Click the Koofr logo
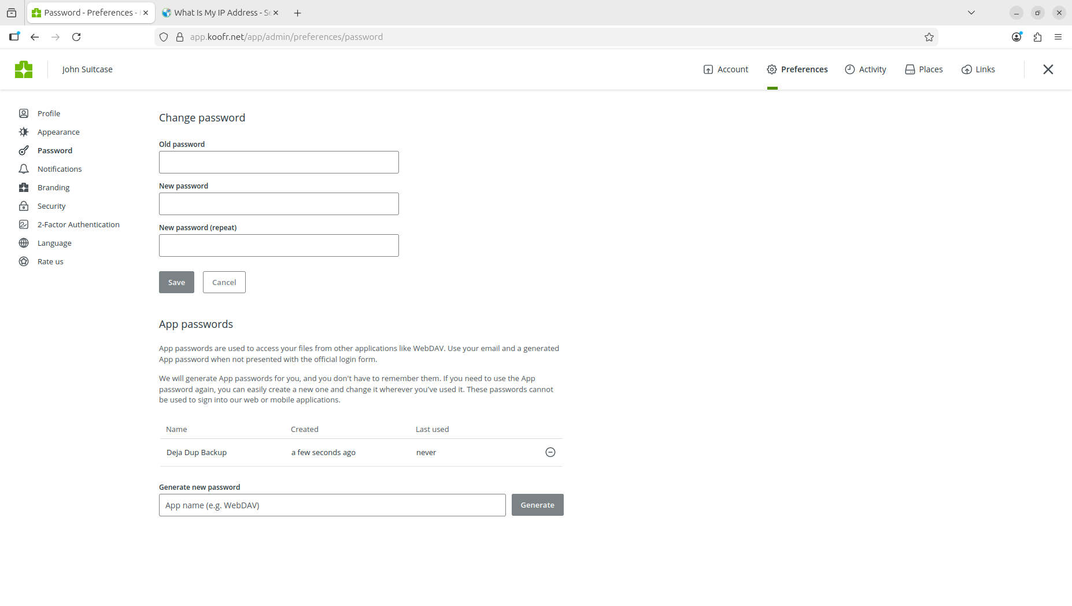The height and width of the screenshot is (606, 1072). coord(24,69)
